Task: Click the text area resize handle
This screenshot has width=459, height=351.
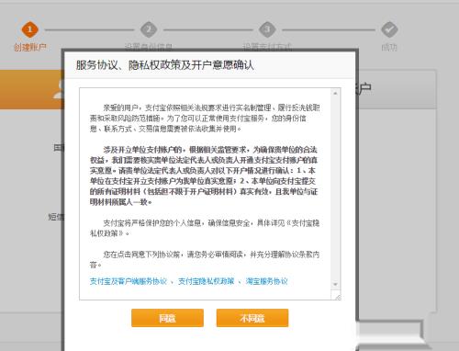Action: [x=337, y=297]
